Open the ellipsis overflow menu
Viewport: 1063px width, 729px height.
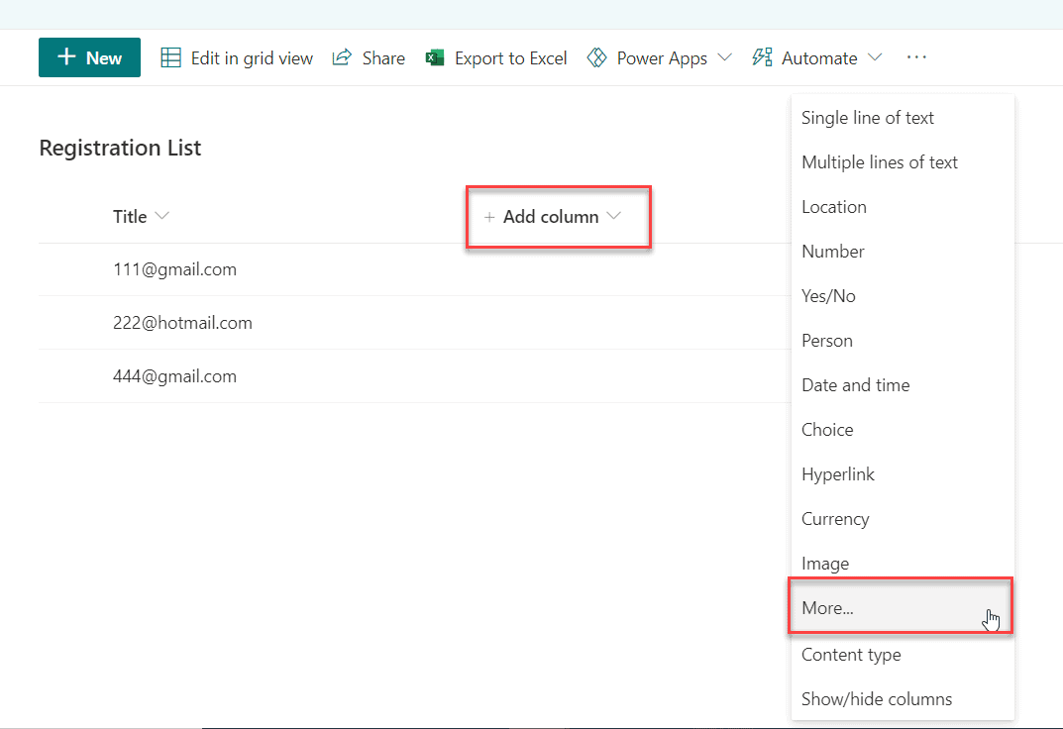coord(915,57)
